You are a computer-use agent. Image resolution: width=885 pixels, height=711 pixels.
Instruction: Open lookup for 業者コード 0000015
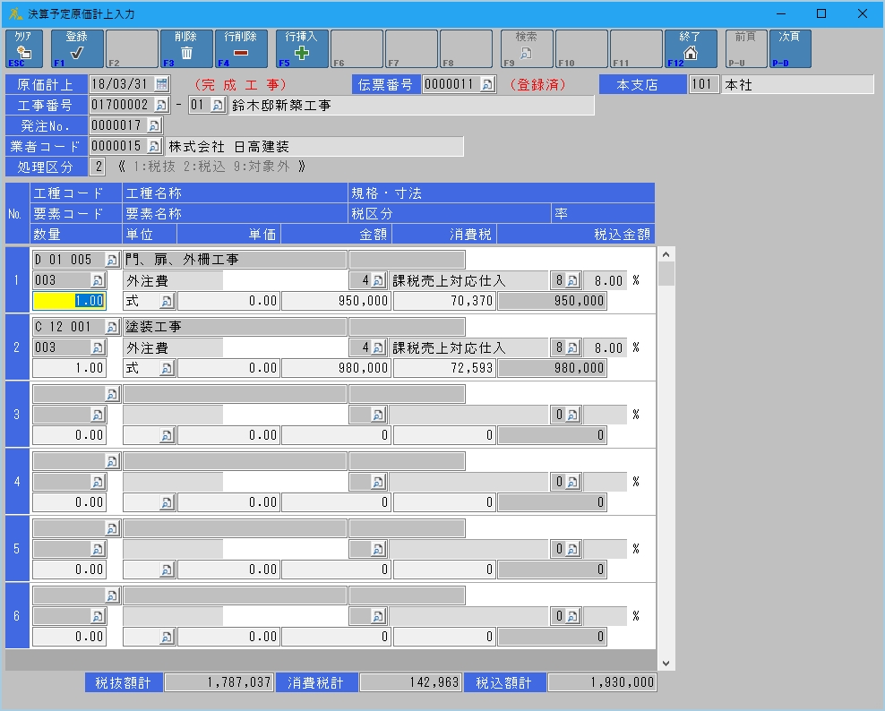coord(153,147)
